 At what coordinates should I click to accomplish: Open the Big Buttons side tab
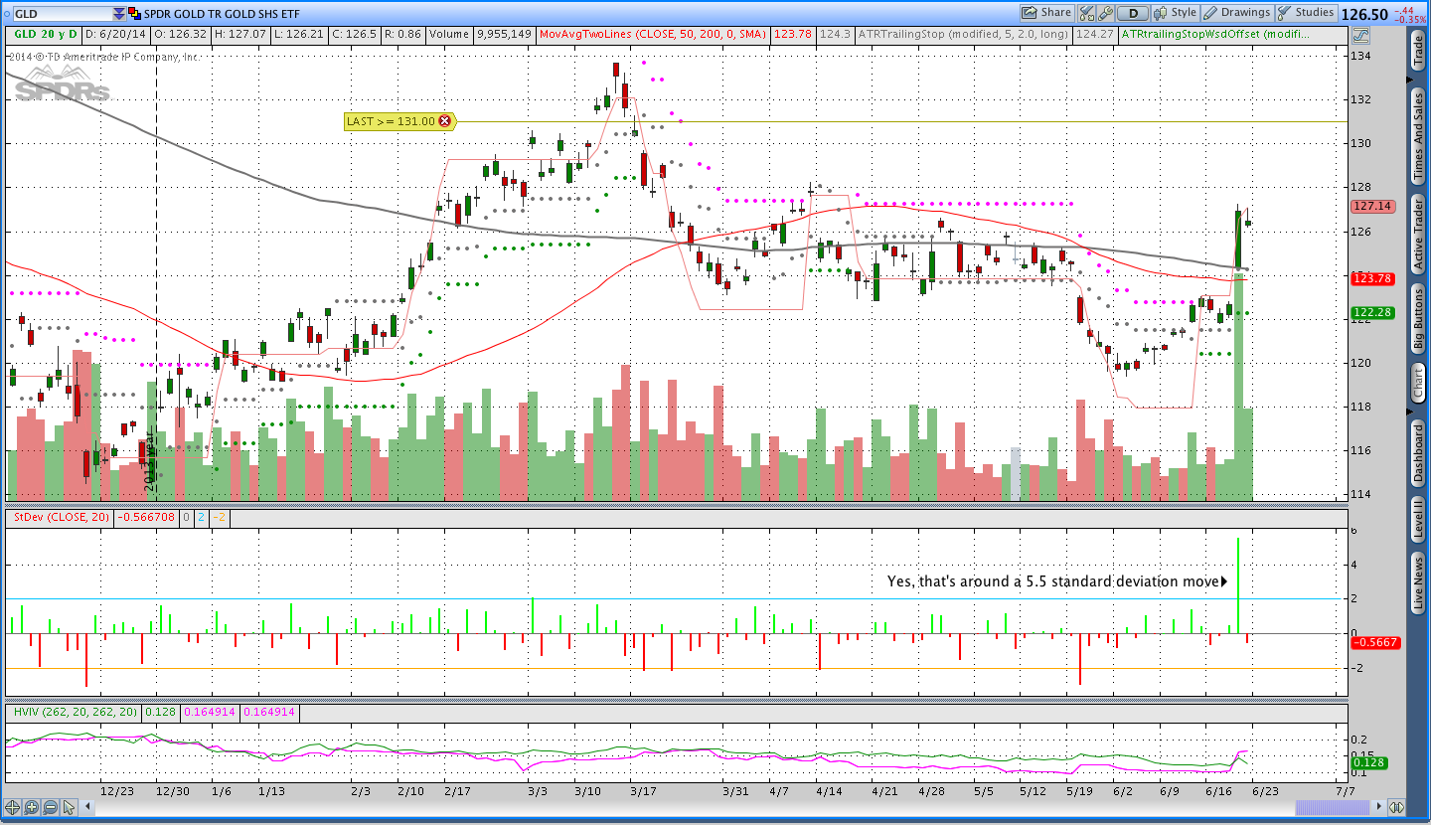point(1418,321)
